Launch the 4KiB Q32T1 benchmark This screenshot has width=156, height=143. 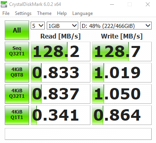point(17,94)
